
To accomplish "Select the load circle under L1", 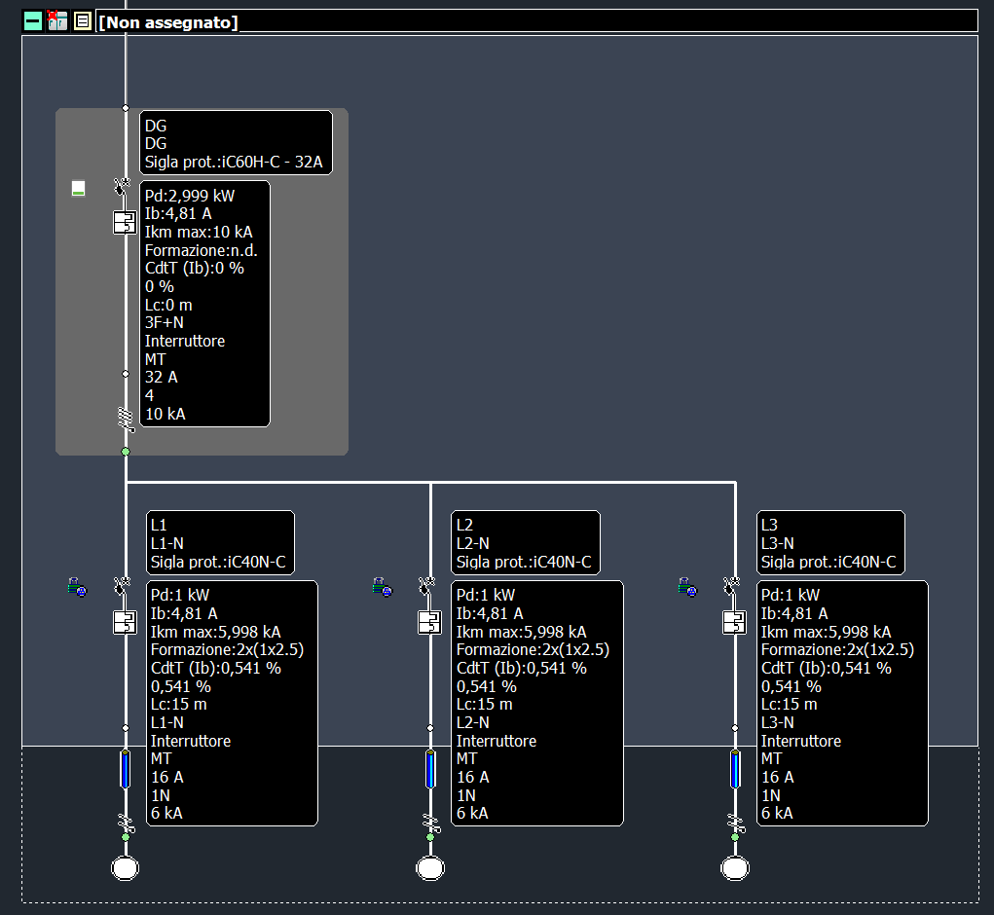I will tap(125, 867).
